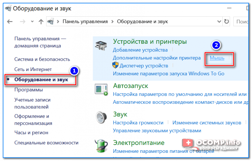The width and height of the screenshot is (252, 161).
Task: Open Оформление и персонализация category
Action: (x=33, y=119)
